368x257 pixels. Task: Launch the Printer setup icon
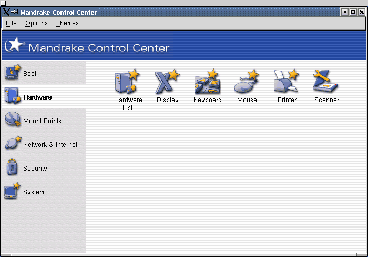287,81
